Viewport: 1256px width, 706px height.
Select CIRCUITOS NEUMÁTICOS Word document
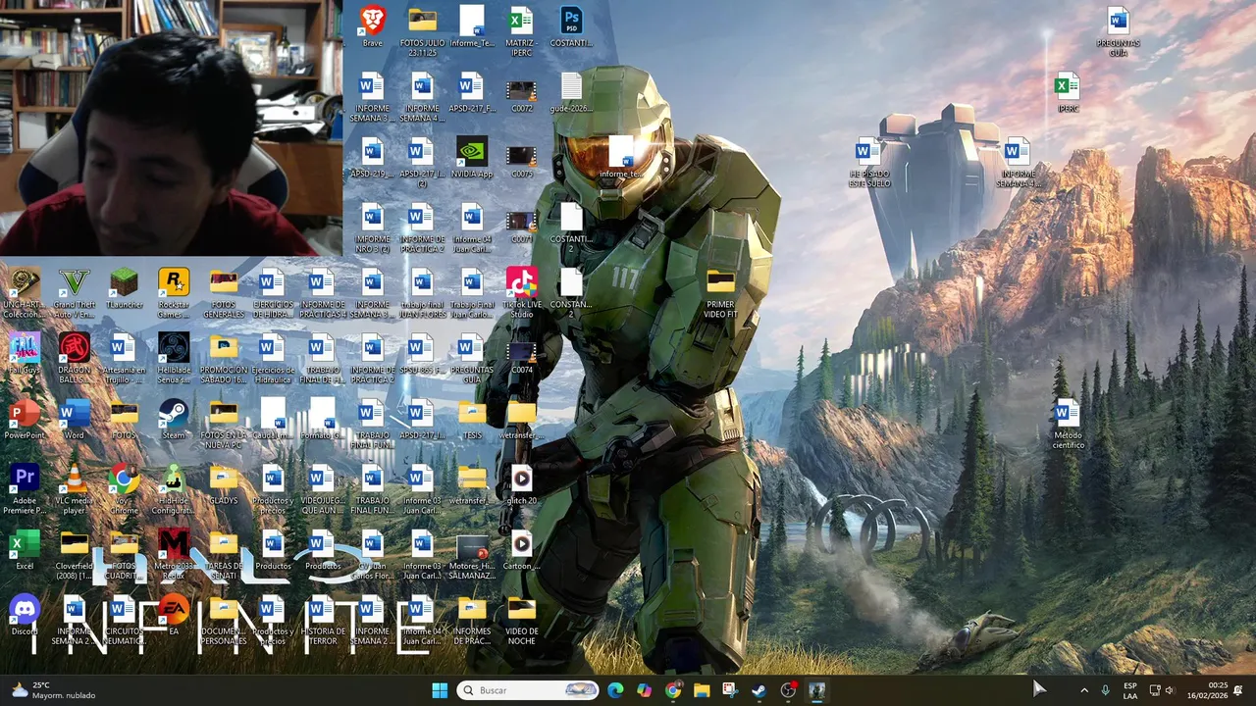[x=124, y=620]
